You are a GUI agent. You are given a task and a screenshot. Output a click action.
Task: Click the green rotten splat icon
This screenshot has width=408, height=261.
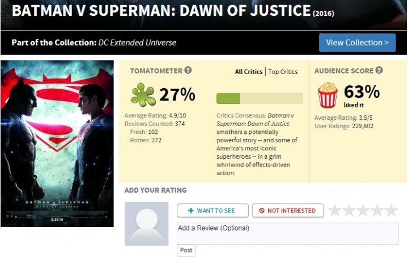[x=143, y=95]
